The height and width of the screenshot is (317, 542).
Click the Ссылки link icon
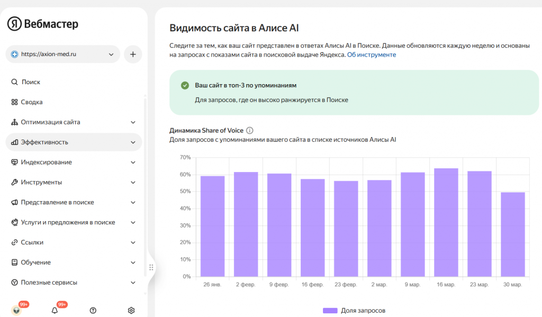click(x=14, y=242)
